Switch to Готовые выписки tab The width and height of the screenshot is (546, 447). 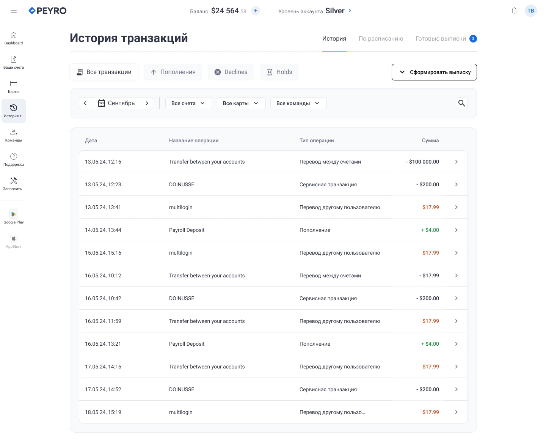click(441, 39)
